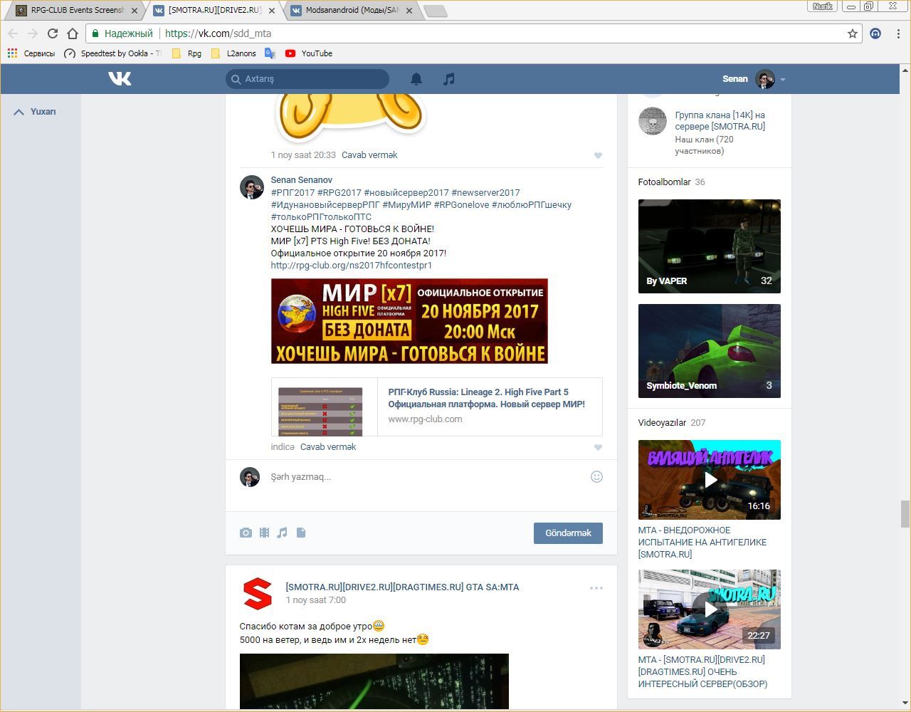Open Senan Senanov comment avatar
Screen dimensions: 911x712
tap(252, 187)
